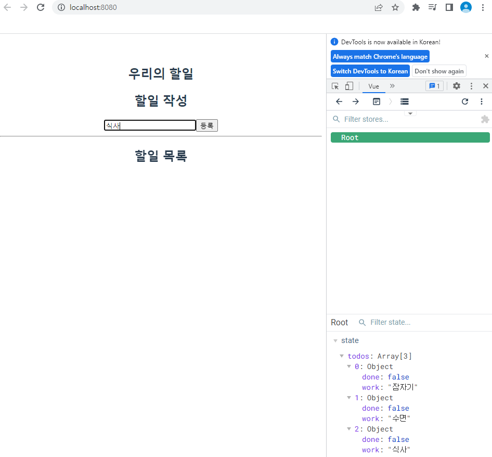Go back in Vue devtools navigation

[339, 101]
